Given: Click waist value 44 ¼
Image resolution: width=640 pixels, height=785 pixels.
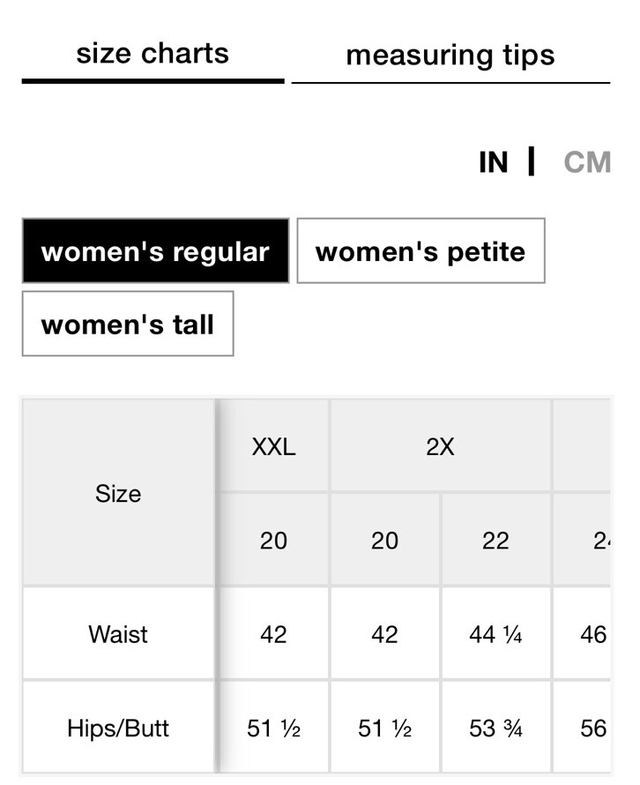Looking at the screenshot, I should coord(496,634).
